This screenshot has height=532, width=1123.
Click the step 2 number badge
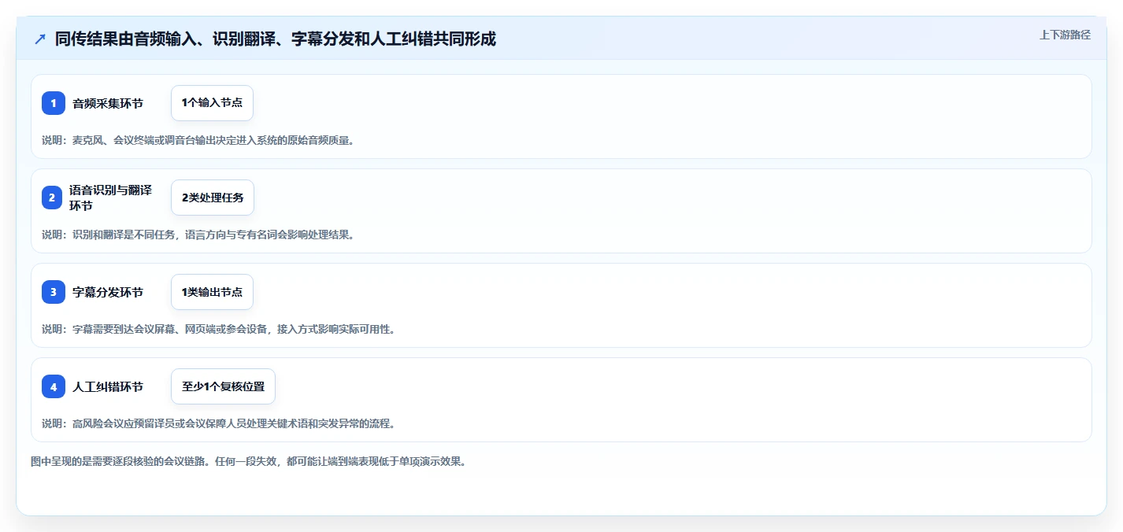(52, 198)
